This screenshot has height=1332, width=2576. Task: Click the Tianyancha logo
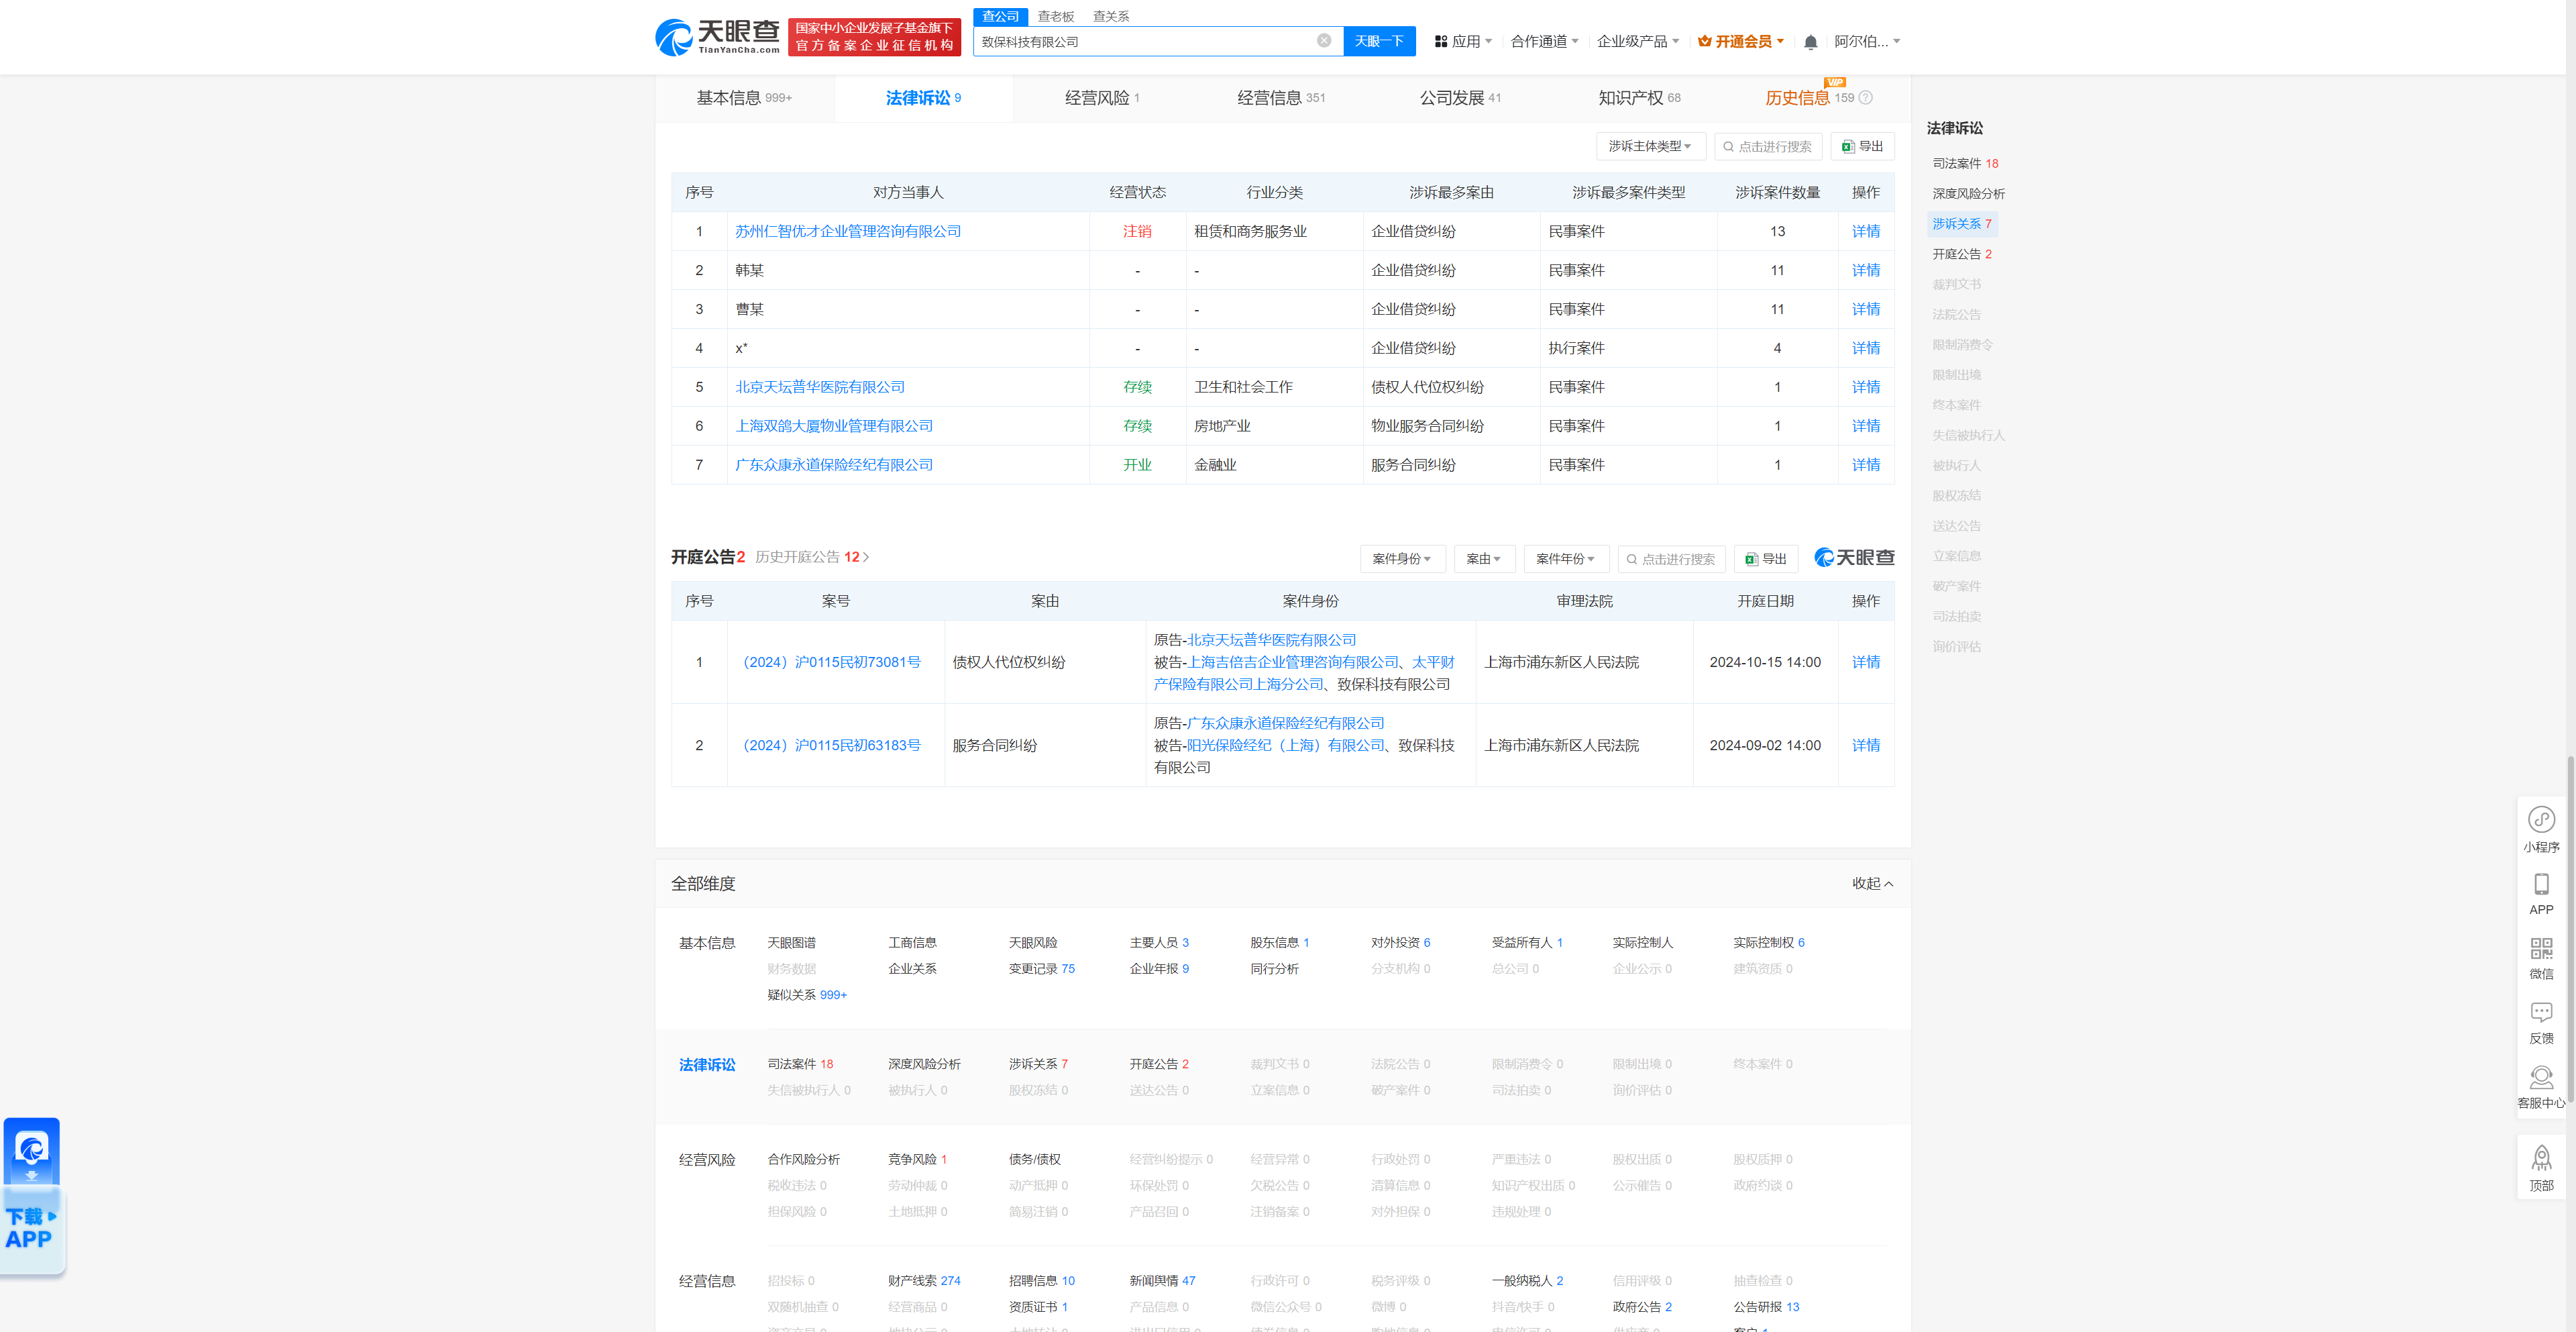tap(717, 38)
